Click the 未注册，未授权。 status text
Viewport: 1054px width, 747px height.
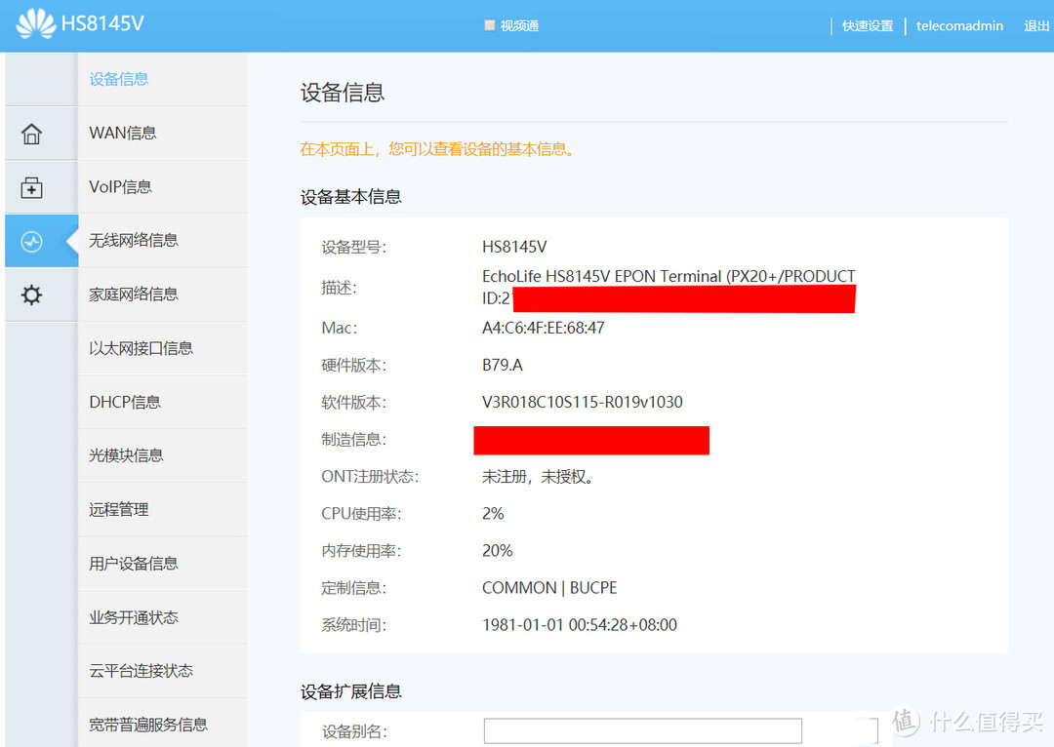point(537,476)
